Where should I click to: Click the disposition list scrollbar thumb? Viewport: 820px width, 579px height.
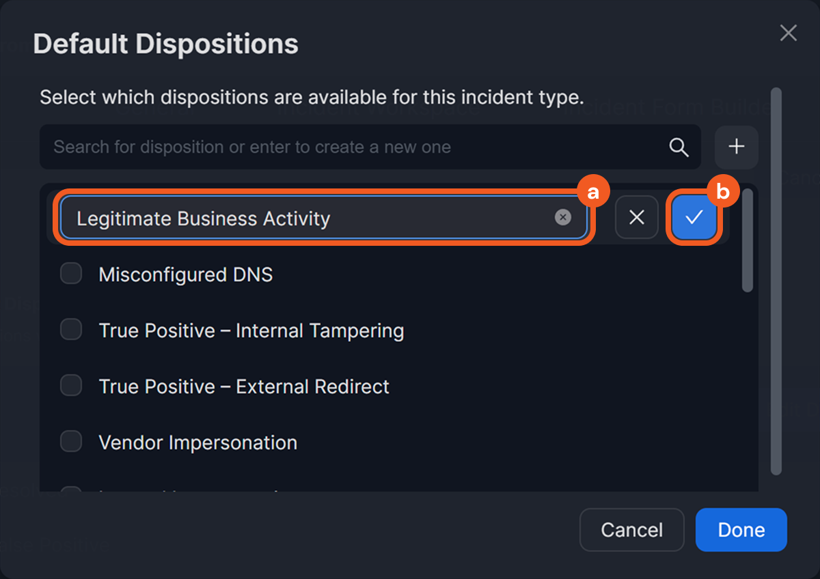click(748, 239)
